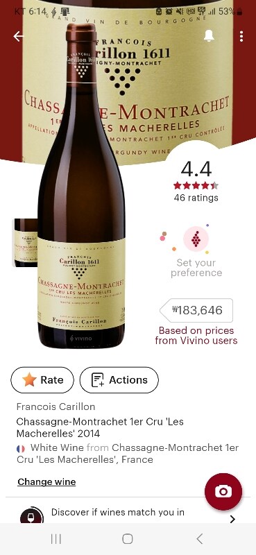Tap the Francois Carillon winery name
Viewport: 256px width, 555px height.
pyautogui.click(x=56, y=407)
